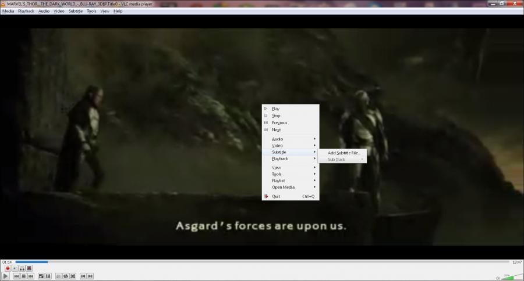This screenshot has height=281, width=524.
Task: Expand Open Media submenu
Action: (x=291, y=188)
